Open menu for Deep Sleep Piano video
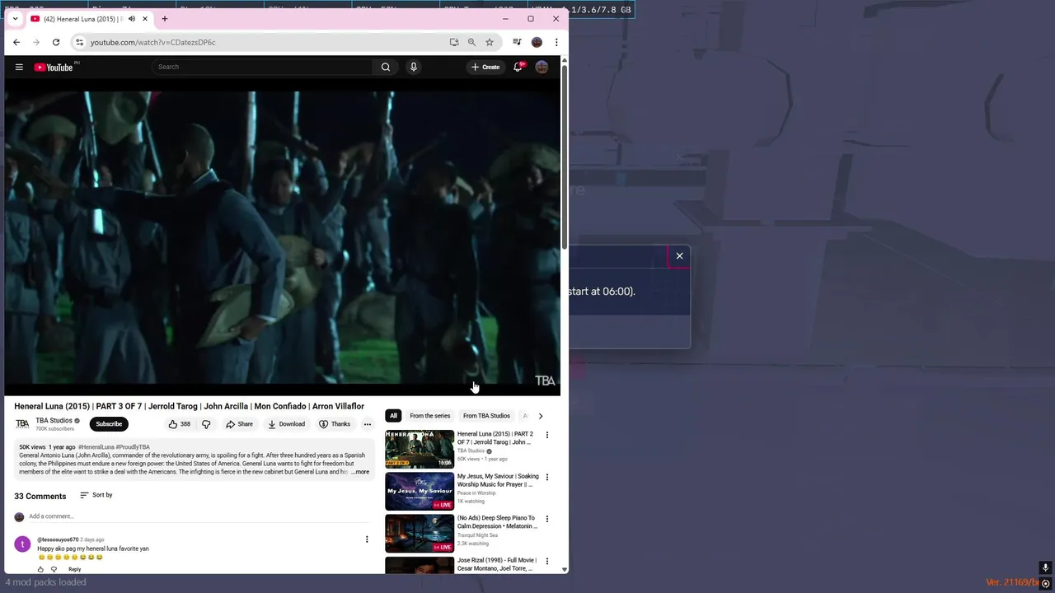This screenshot has width=1055, height=593. 546,519
